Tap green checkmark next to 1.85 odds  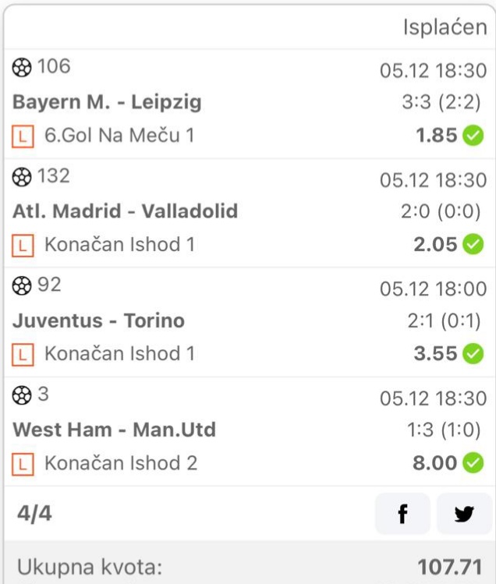click(473, 135)
